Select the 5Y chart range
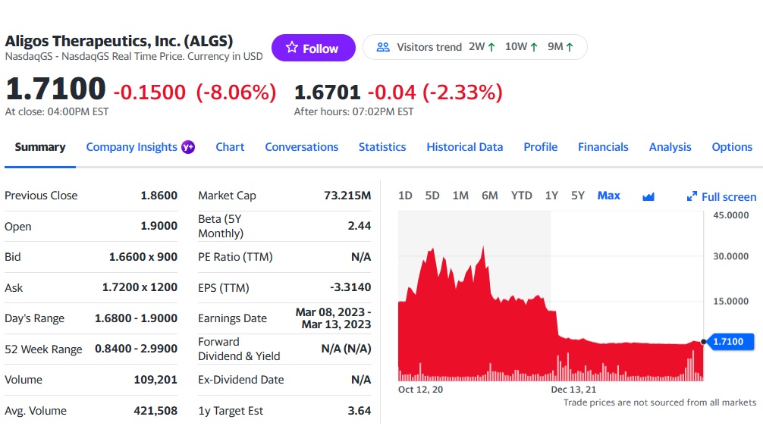763x426 pixels. pos(578,196)
